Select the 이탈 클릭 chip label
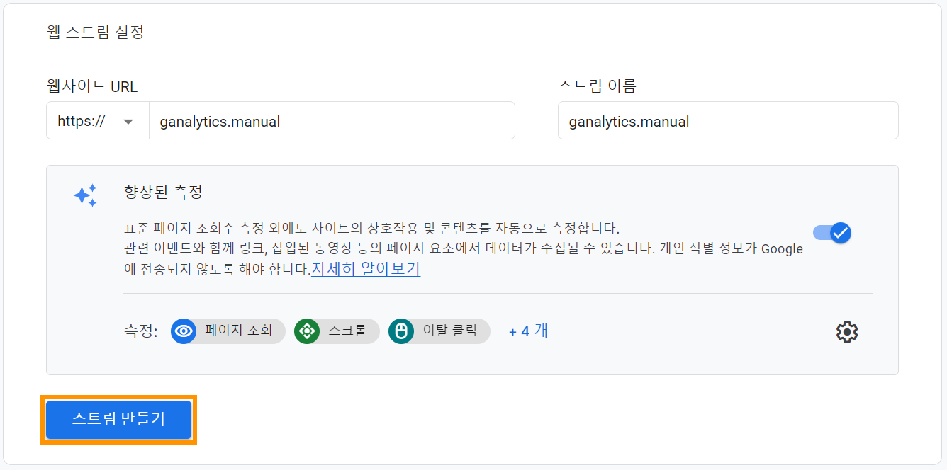Viewport: 947px width, 470px height. tap(450, 331)
